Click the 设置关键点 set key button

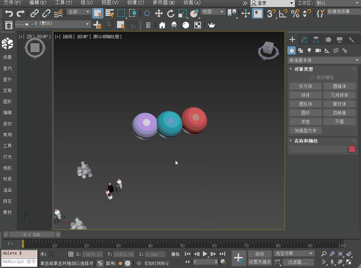click(260, 262)
